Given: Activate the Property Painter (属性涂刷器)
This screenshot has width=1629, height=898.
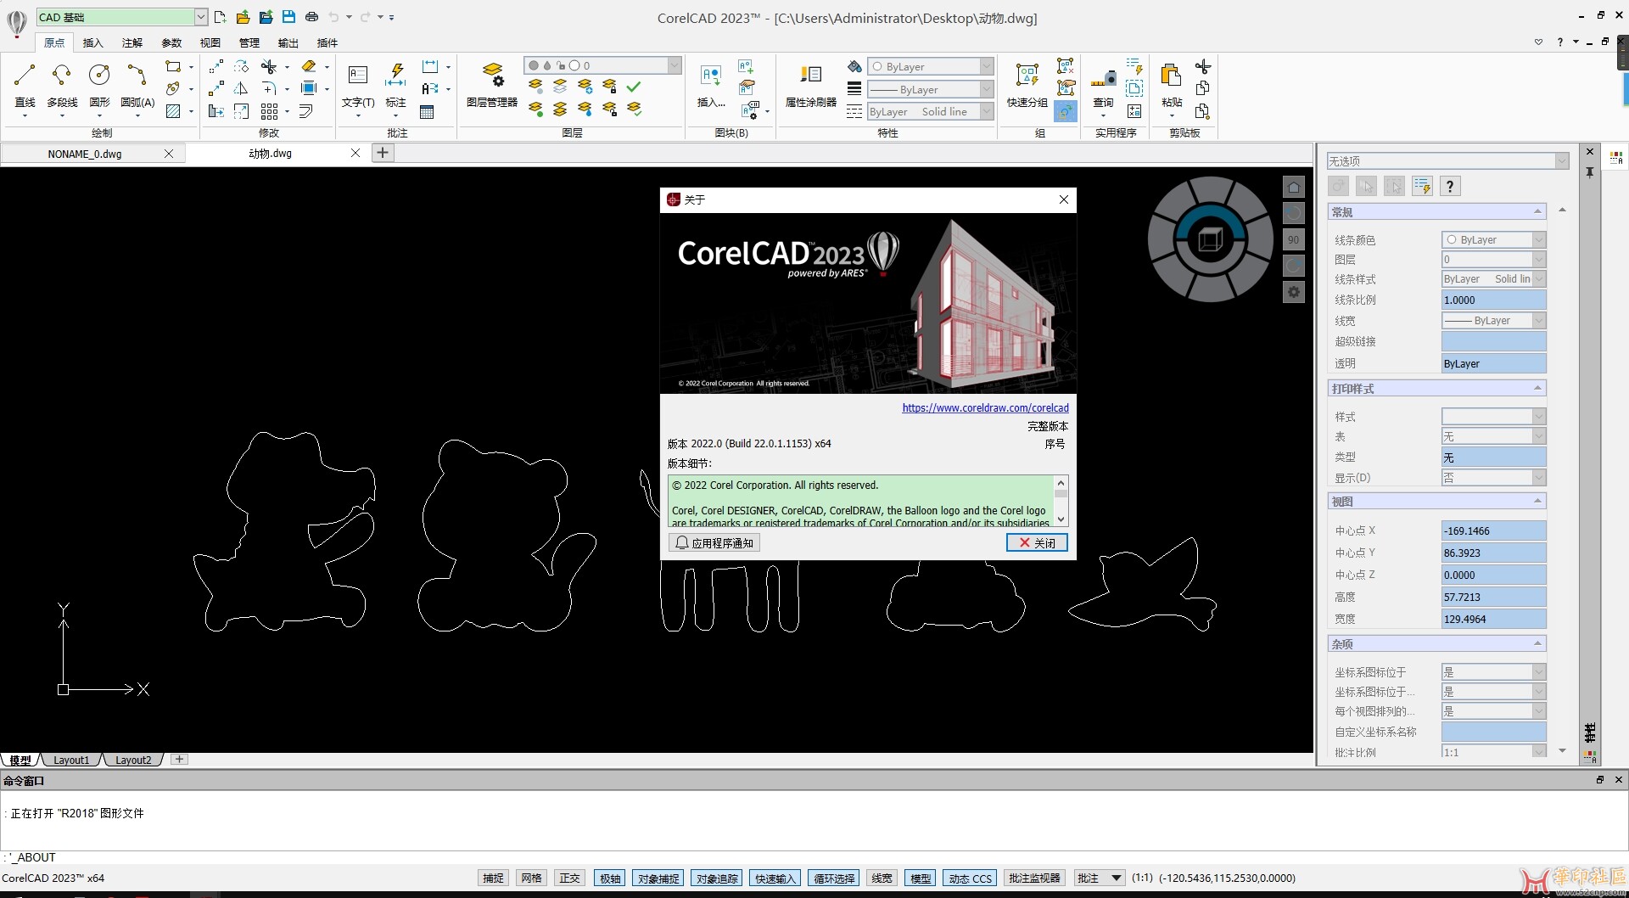Looking at the screenshot, I should [x=810, y=85].
